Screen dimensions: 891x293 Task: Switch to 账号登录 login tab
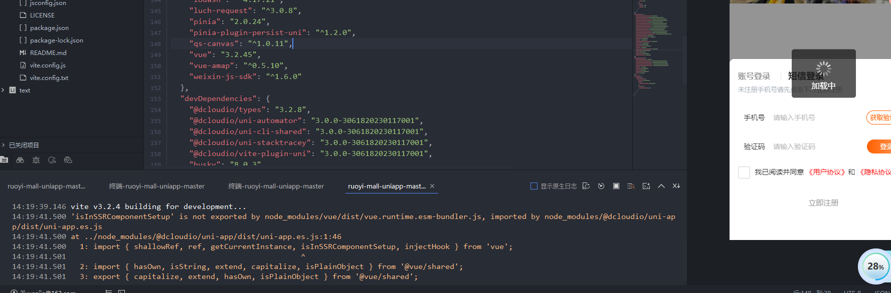pyautogui.click(x=754, y=76)
